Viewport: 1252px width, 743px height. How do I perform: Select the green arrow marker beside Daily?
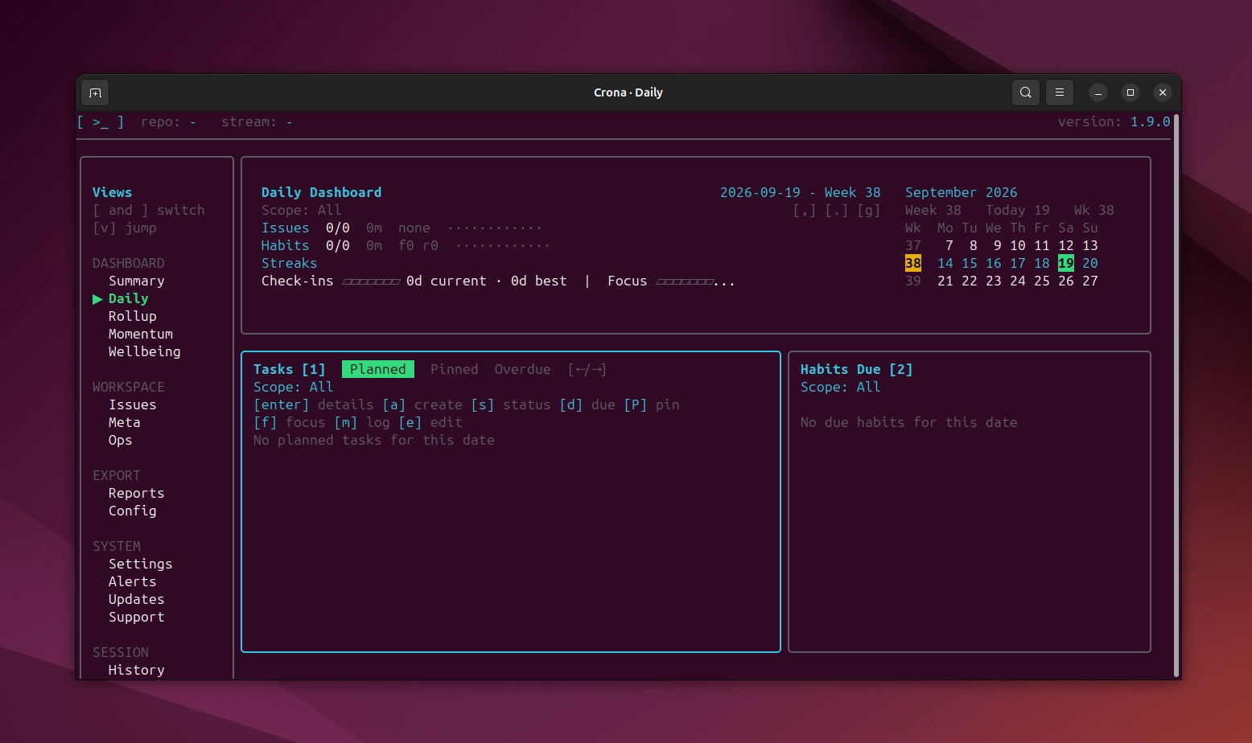point(97,299)
